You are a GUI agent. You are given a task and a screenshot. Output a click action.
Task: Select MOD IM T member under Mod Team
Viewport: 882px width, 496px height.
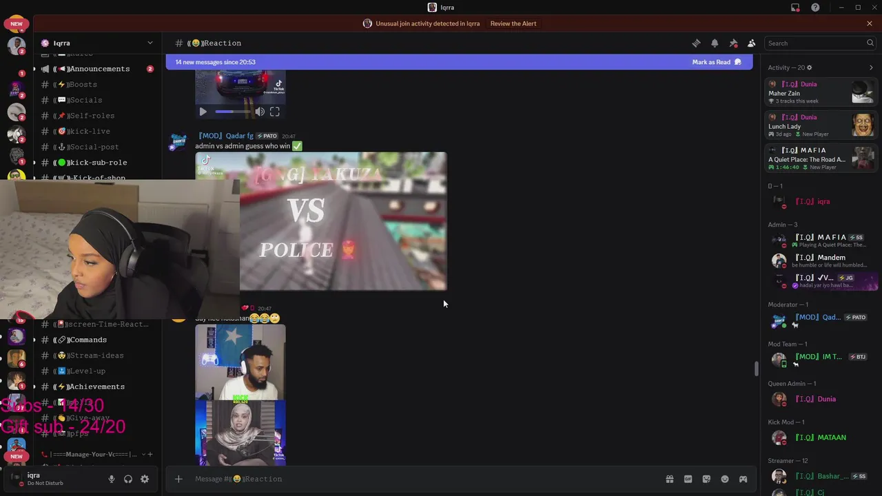[821, 360]
